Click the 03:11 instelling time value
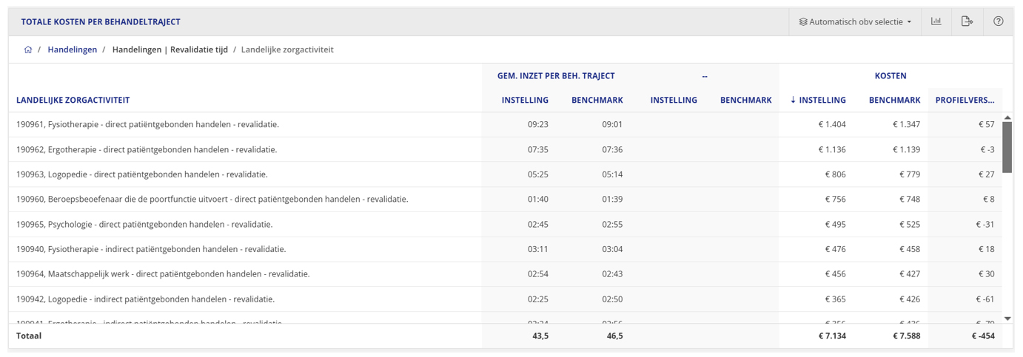The width and height of the screenshot is (1023, 357). coord(538,249)
